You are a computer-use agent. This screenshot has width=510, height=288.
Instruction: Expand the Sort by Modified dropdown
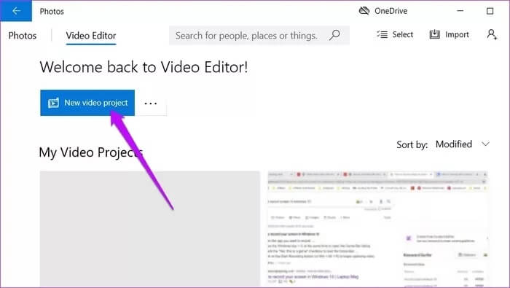(x=463, y=144)
